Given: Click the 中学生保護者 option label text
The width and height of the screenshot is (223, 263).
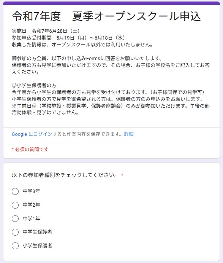Looking at the screenshot, I should point(37,232).
